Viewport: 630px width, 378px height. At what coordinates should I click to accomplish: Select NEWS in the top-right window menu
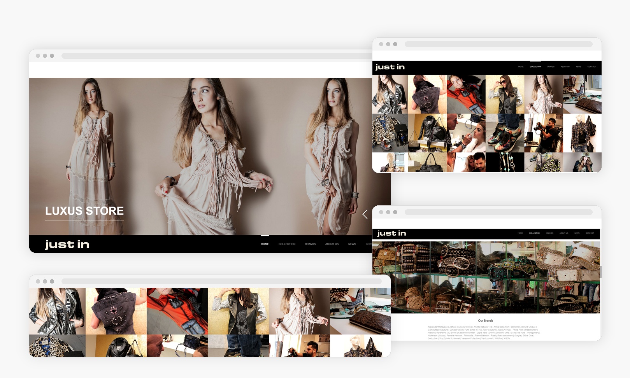pos(579,67)
